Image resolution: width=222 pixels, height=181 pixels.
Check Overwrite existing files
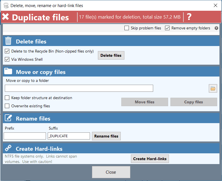[x=7, y=106]
